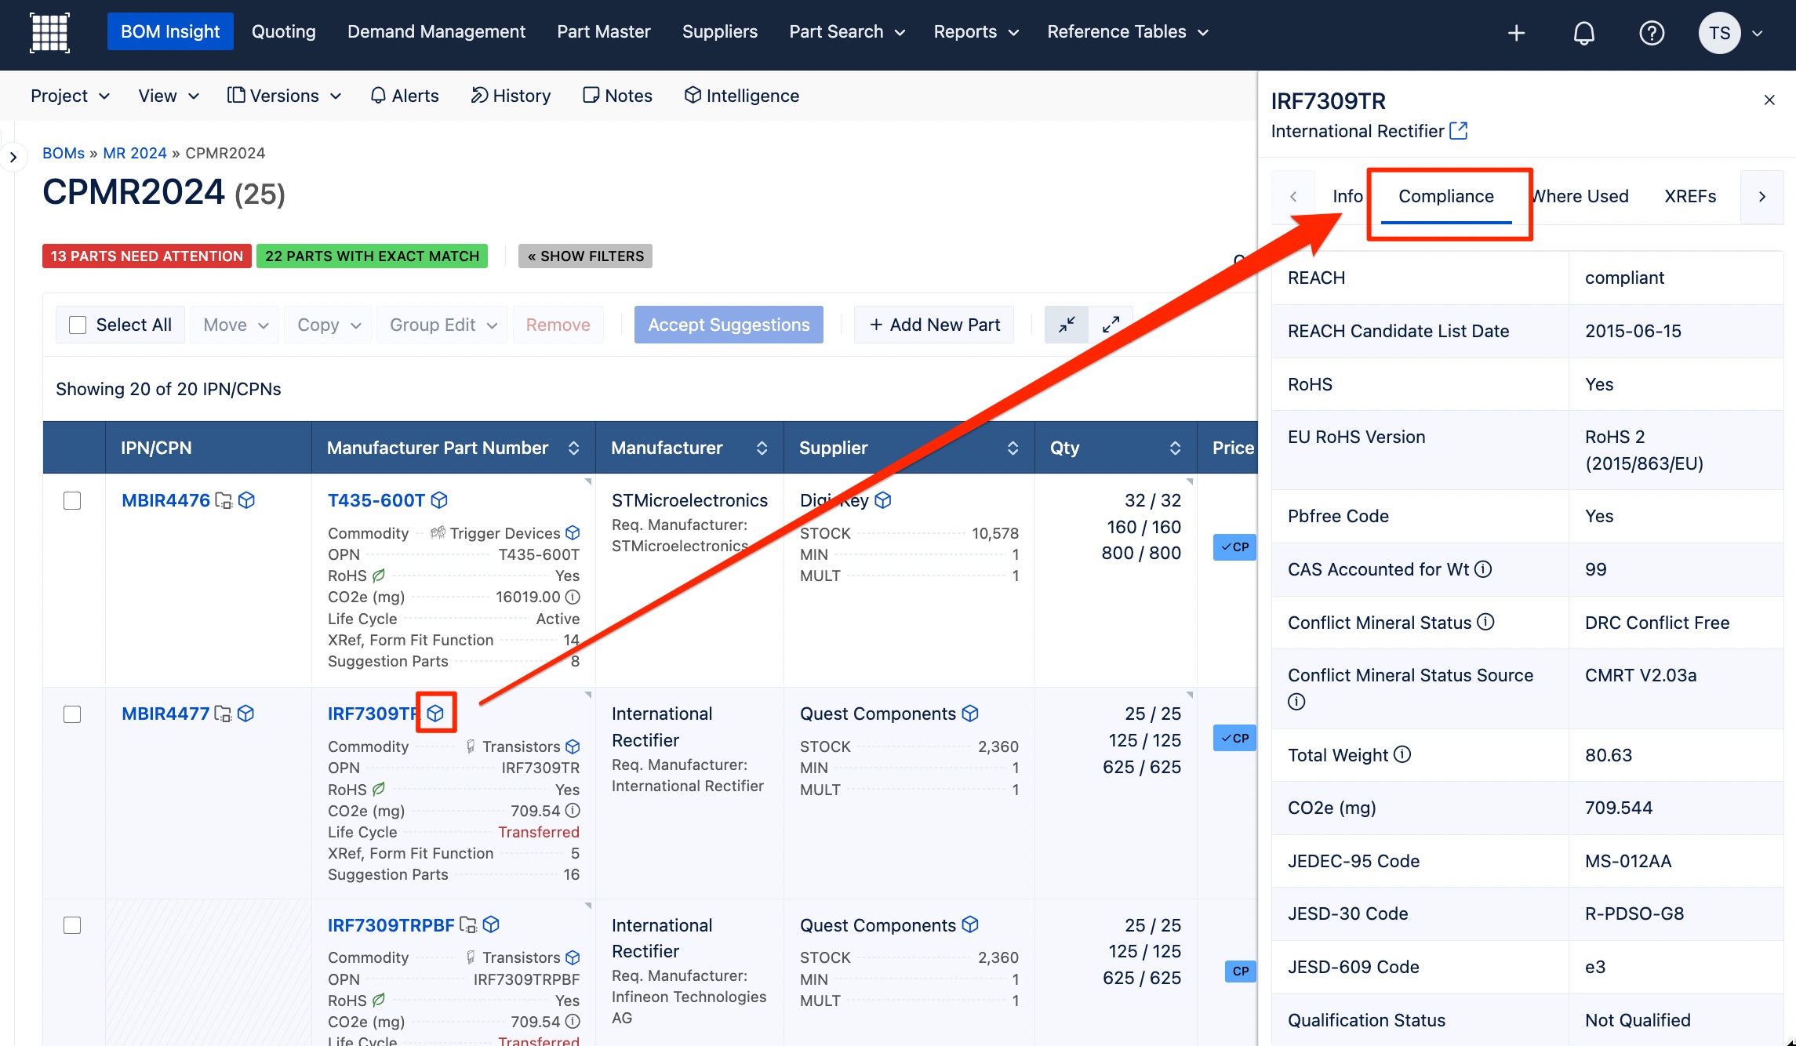Click info icon next to Total Weight
The image size is (1796, 1046).
pyautogui.click(x=1402, y=754)
